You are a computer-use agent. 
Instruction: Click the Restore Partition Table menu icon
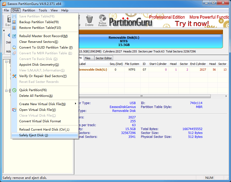click(14, 28)
